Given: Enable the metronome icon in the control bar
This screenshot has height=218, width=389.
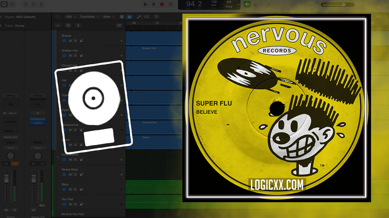Looking at the screenshot, I should point(268,4).
